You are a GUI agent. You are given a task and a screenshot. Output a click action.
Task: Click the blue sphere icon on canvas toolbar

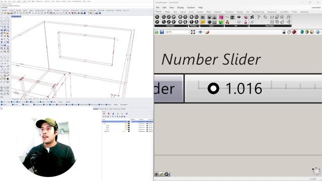[x=317, y=32]
